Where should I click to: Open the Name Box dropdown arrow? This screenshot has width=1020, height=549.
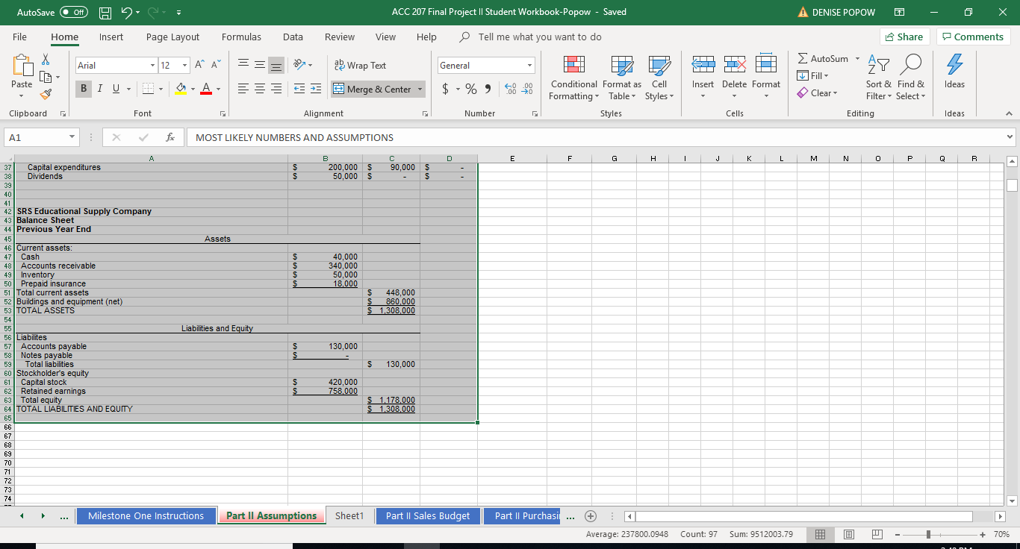(x=70, y=137)
